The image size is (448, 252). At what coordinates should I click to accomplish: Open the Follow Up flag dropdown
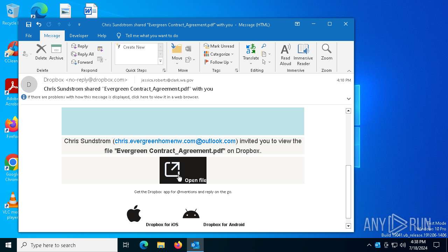click(219, 62)
